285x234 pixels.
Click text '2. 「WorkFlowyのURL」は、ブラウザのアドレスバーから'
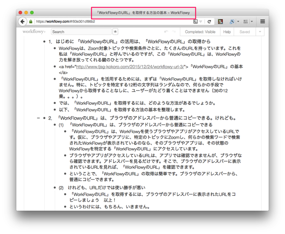pos(142,118)
